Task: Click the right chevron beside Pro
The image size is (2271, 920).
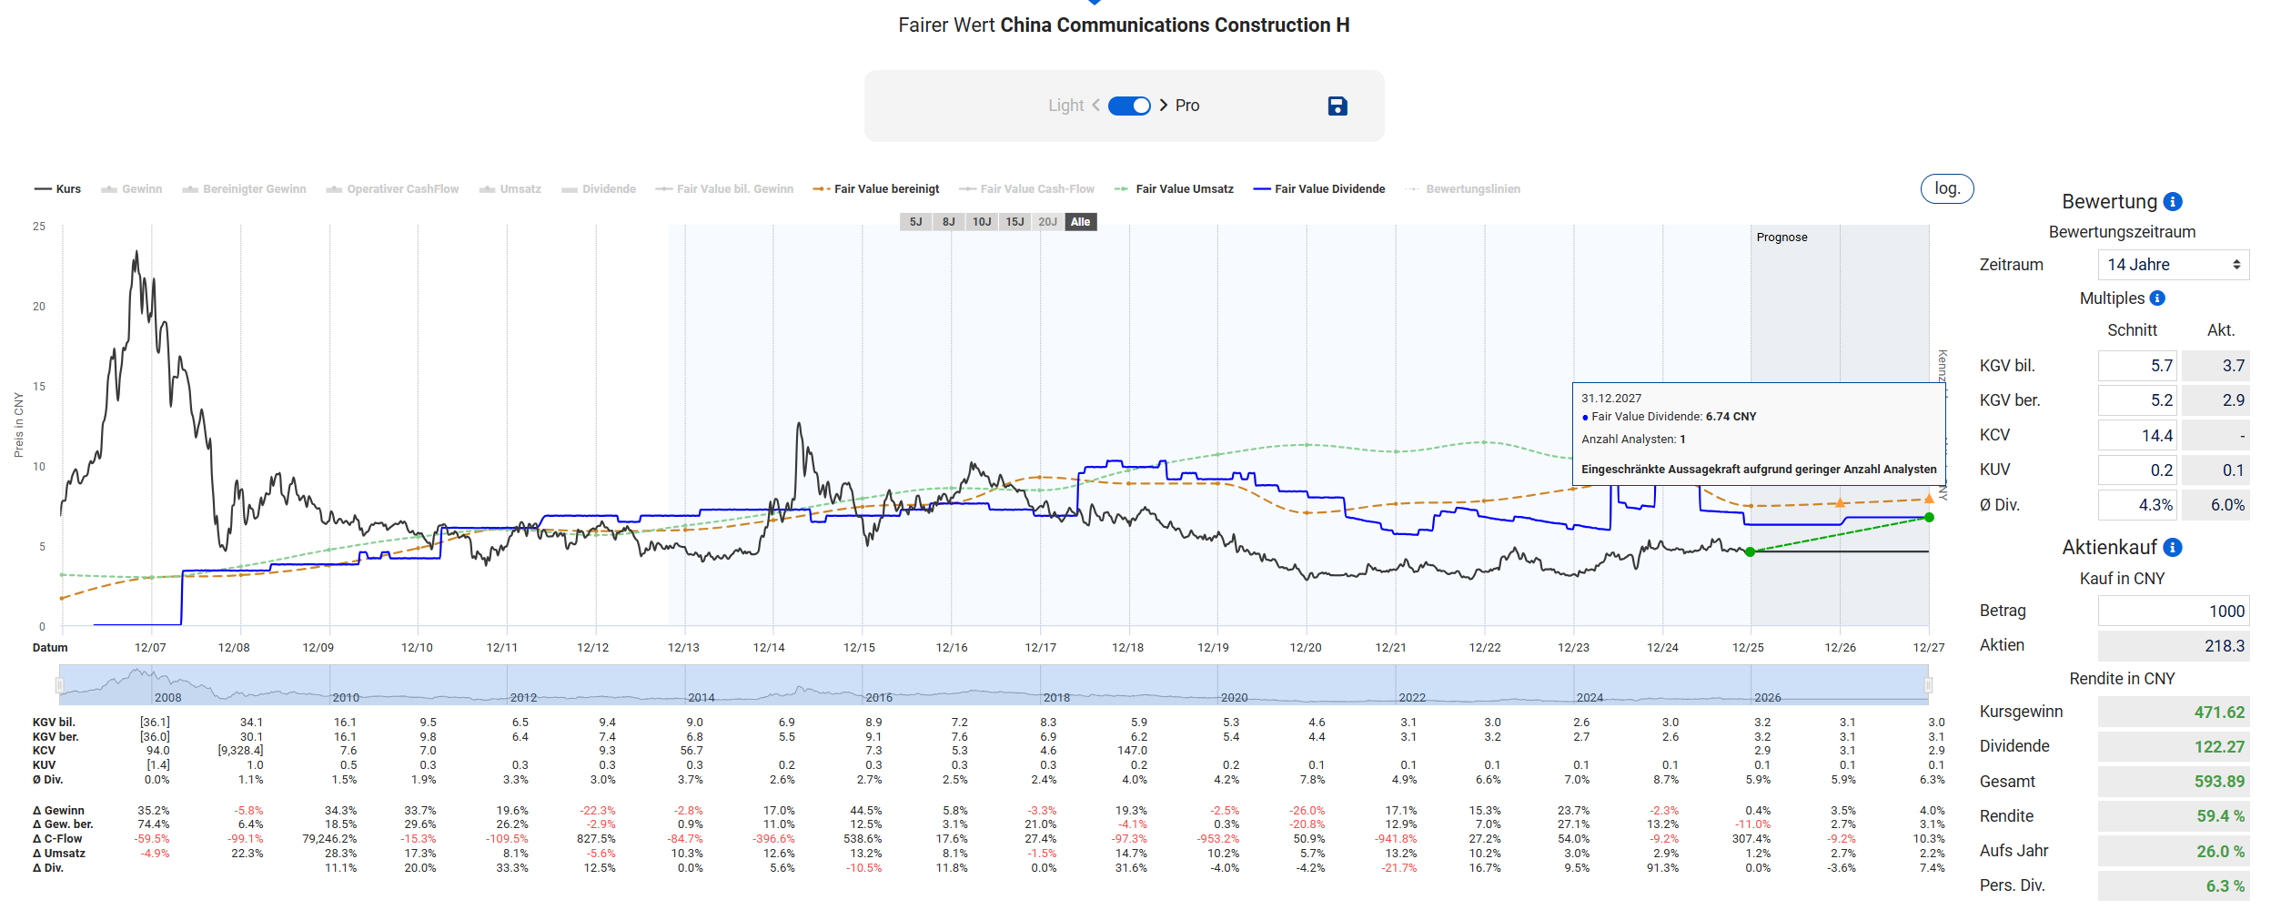Action: pos(1164,106)
